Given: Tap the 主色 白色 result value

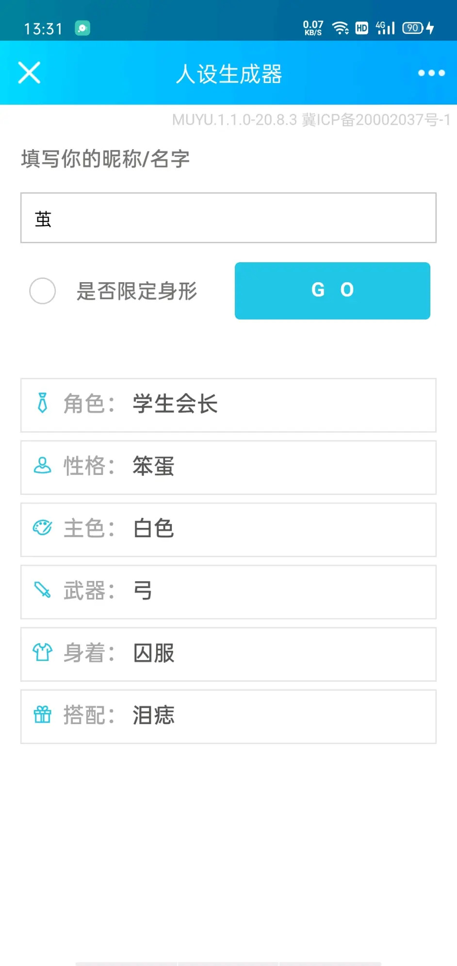Looking at the screenshot, I should [153, 528].
